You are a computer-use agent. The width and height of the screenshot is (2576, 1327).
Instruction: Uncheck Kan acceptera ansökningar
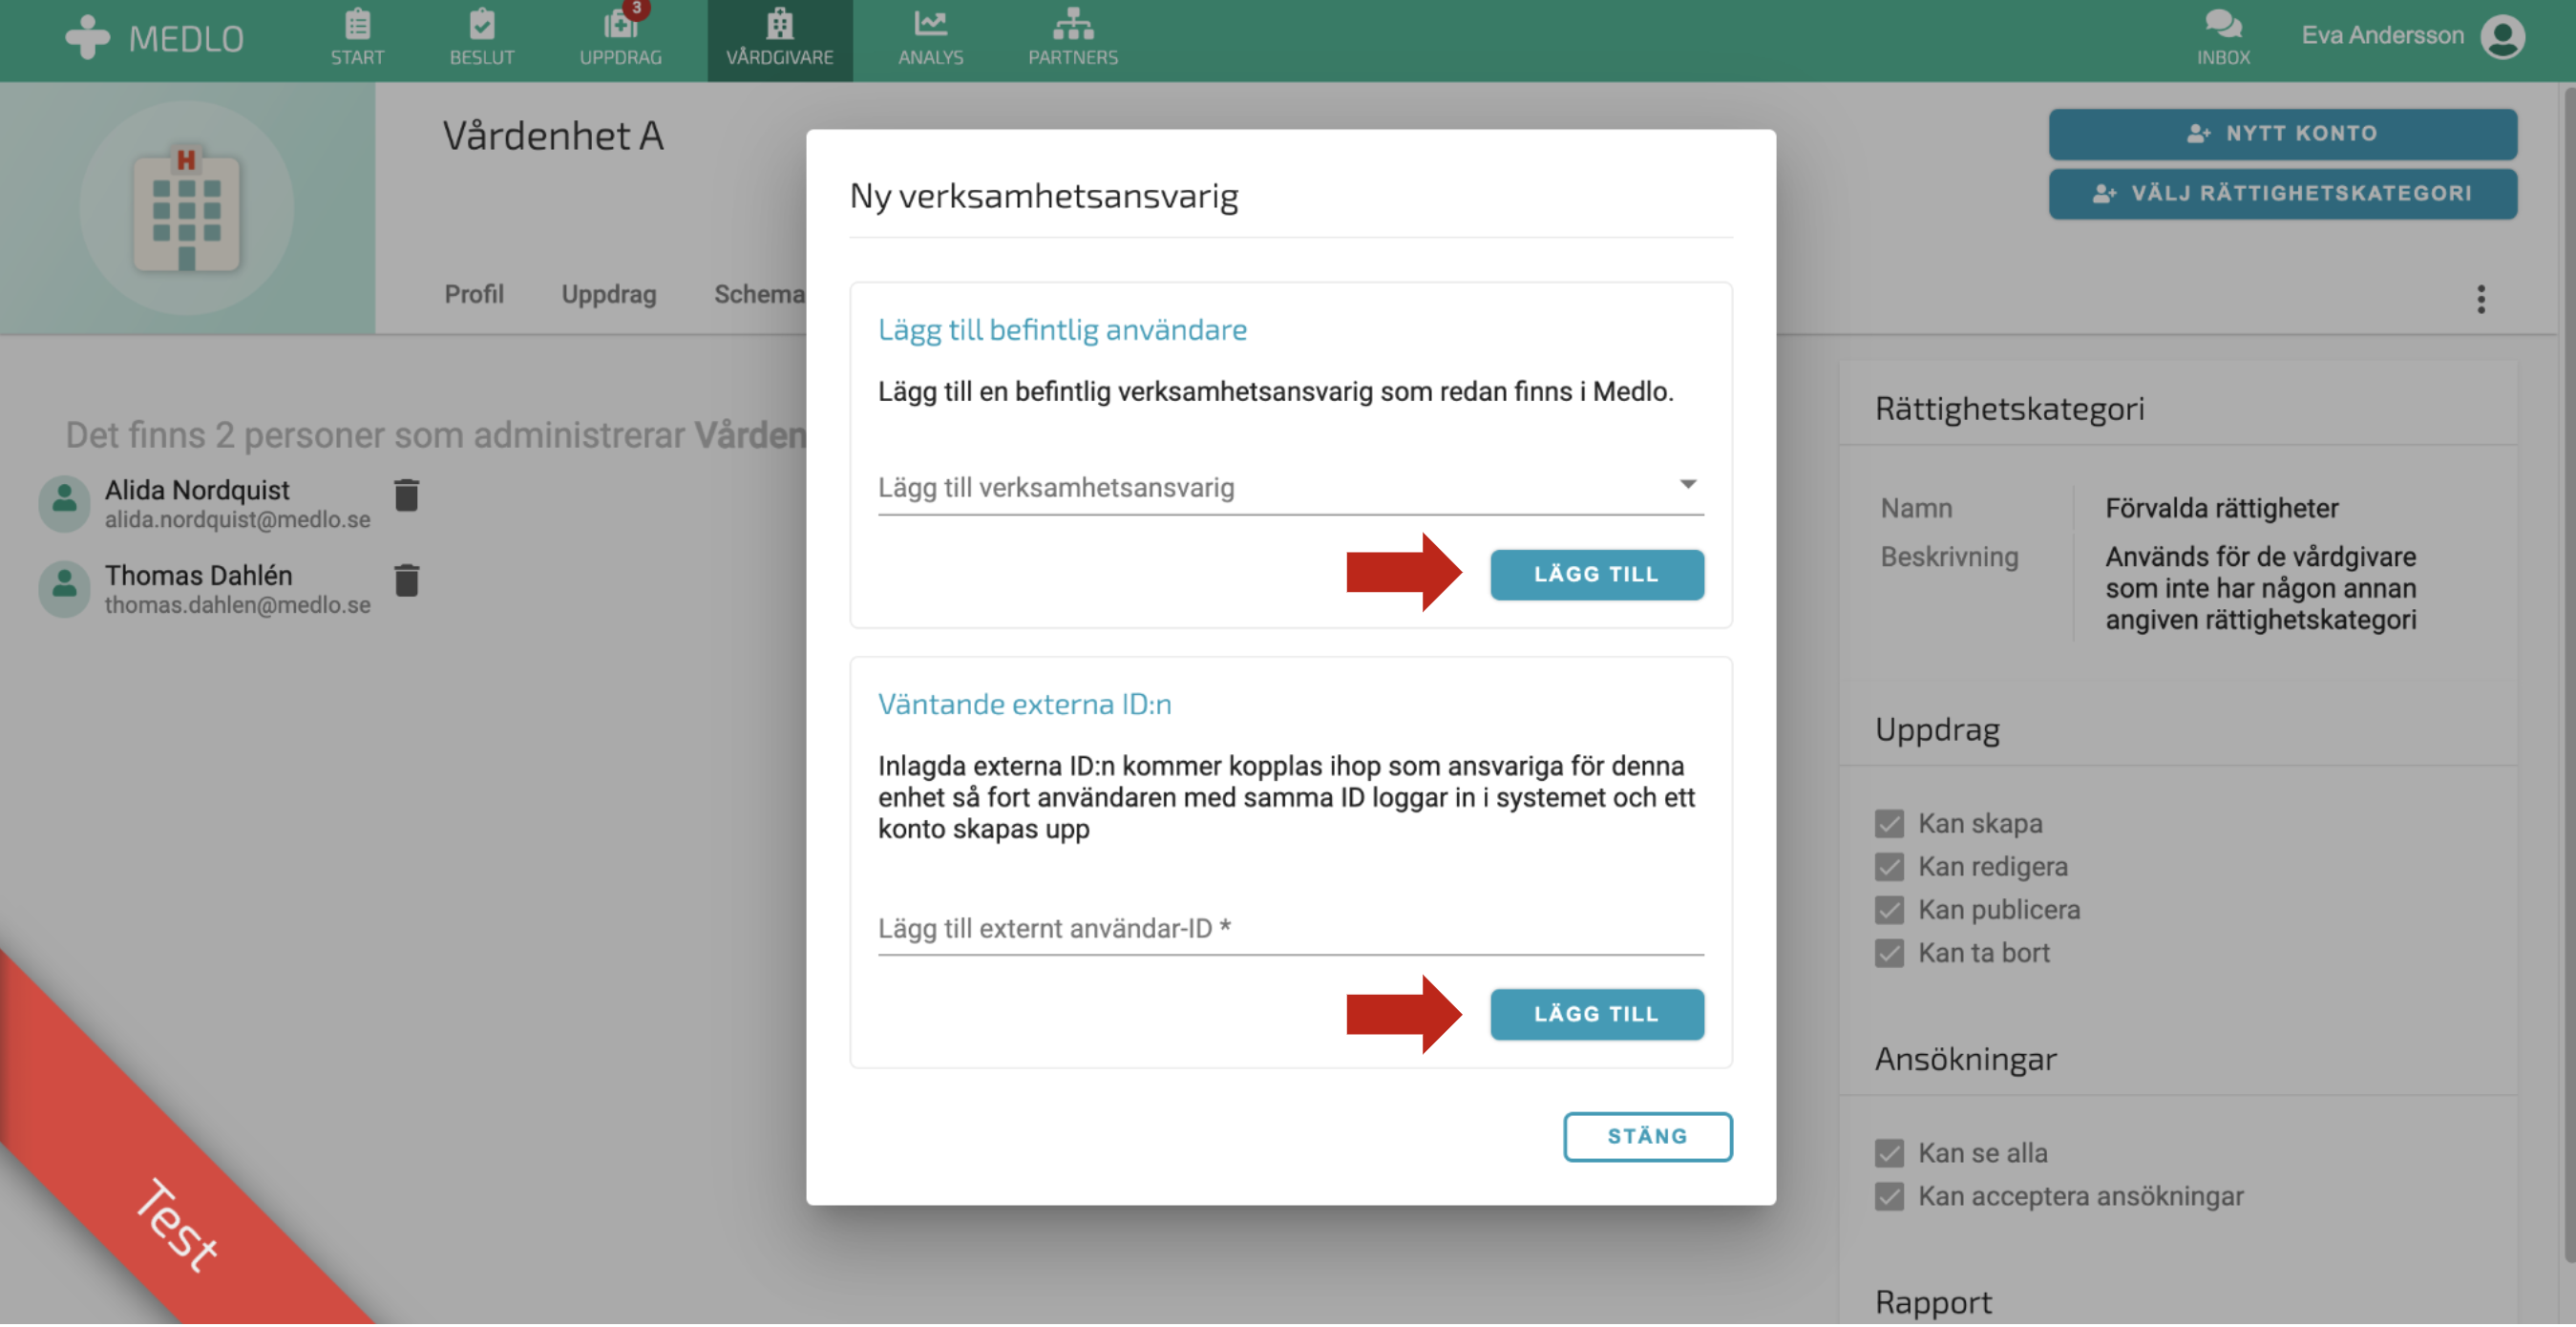(1889, 1198)
